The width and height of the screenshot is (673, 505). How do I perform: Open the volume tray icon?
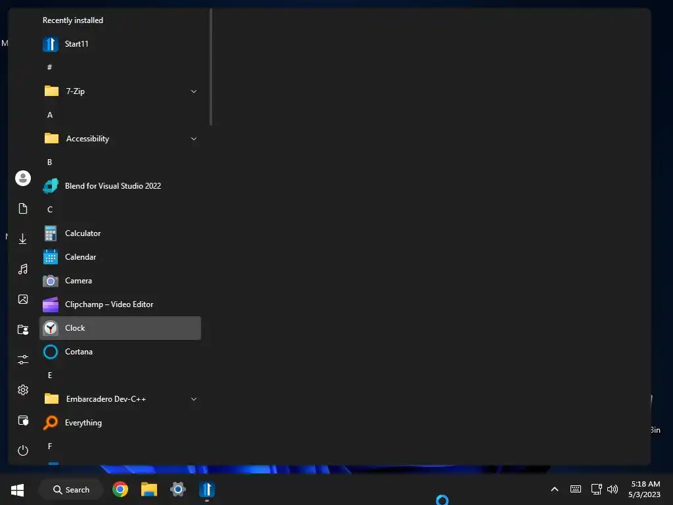coord(613,489)
